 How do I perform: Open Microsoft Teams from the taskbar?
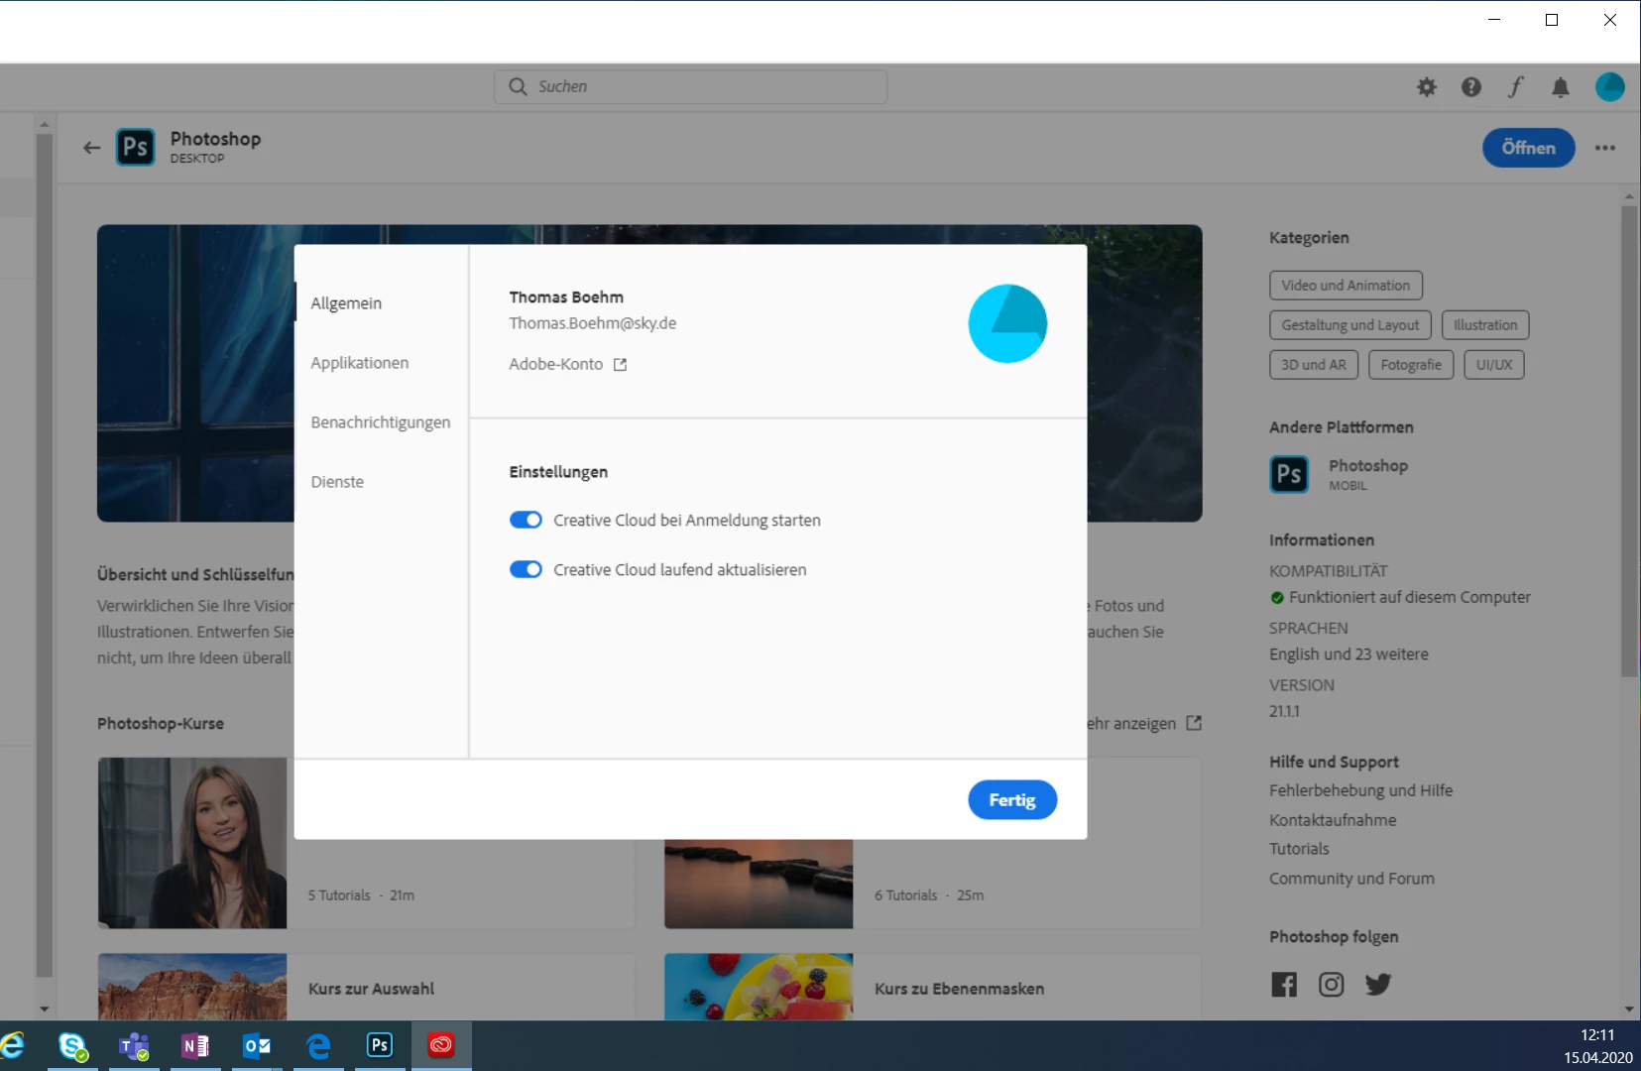[x=134, y=1045]
